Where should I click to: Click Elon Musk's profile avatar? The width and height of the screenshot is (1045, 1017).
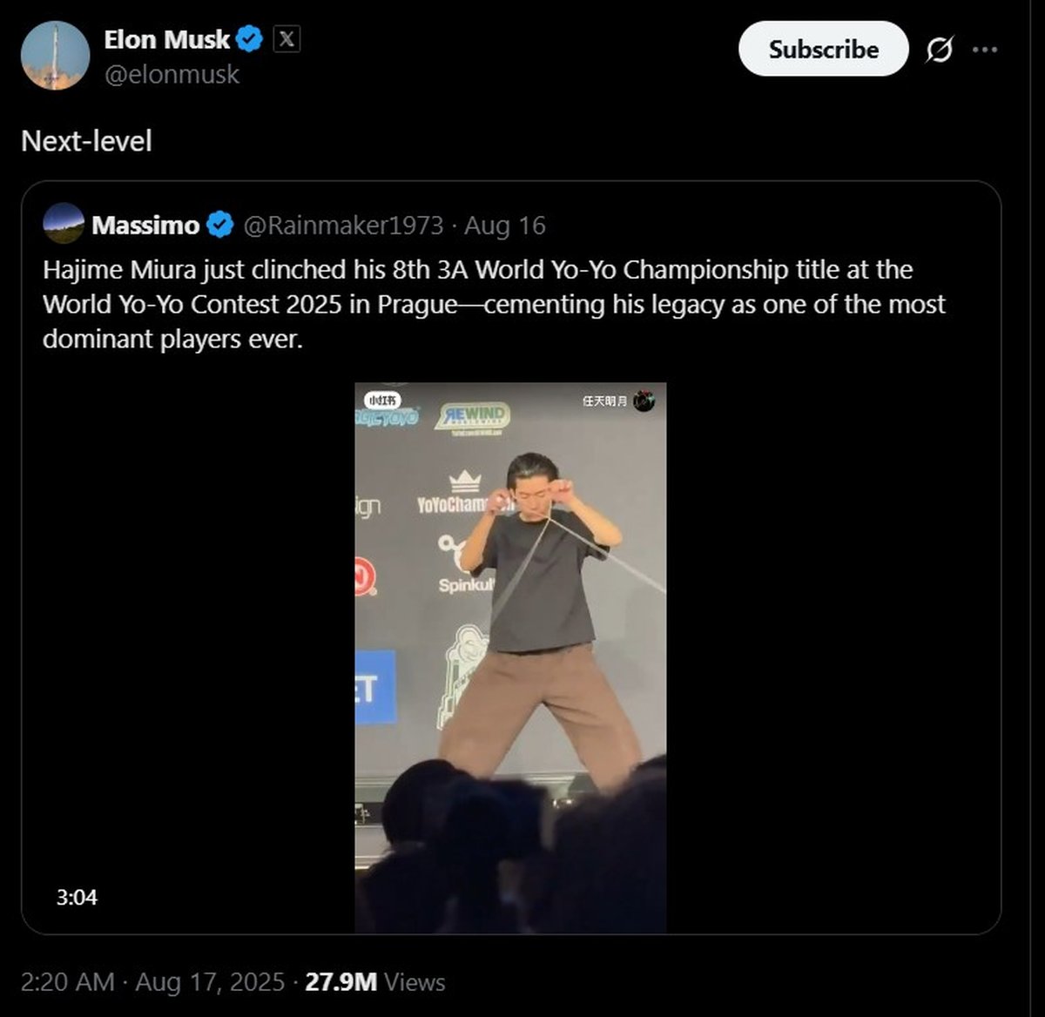(55, 56)
